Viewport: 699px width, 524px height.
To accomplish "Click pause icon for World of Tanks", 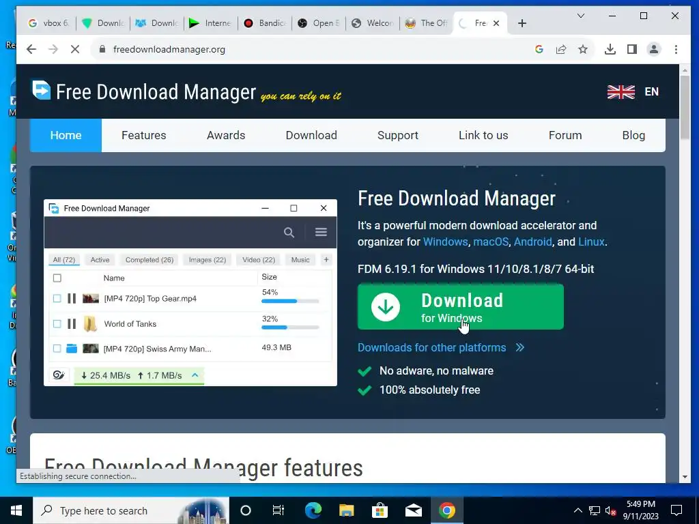I will pos(72,324).
